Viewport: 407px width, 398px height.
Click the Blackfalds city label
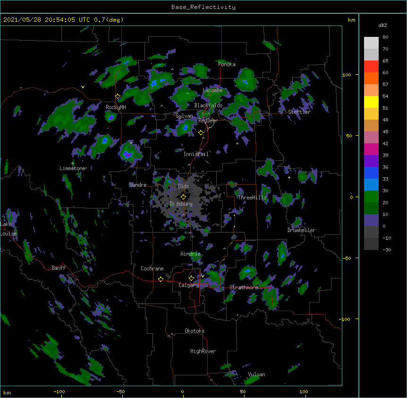(208, 105)
